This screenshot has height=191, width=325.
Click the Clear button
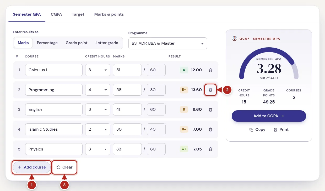coord(64,167)
